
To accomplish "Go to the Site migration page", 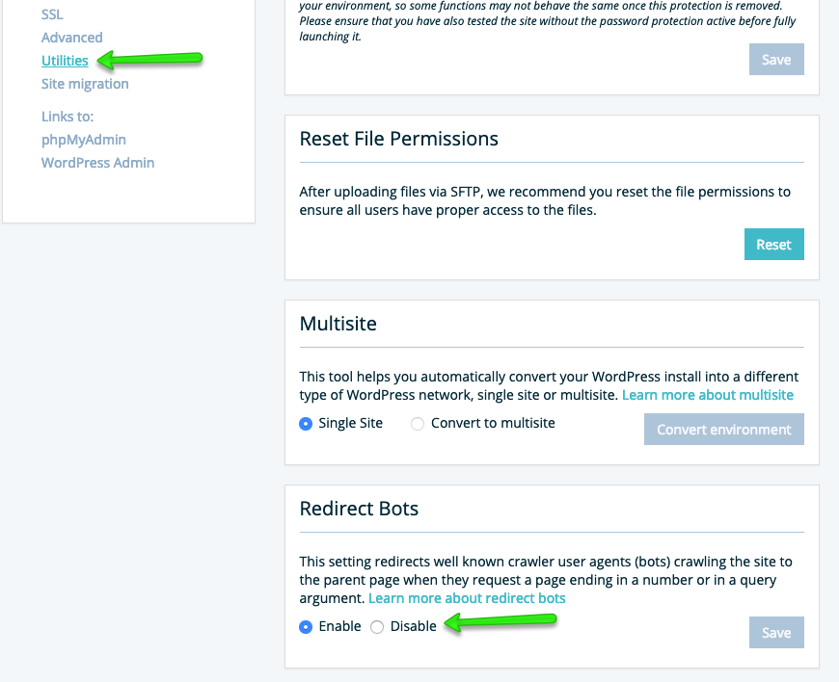I will click(x=85, y=83).
